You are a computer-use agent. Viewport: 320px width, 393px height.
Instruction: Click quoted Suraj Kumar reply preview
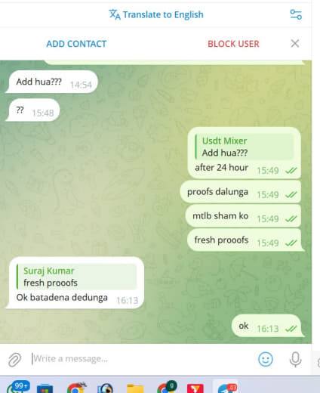click(x=76, y=277)
